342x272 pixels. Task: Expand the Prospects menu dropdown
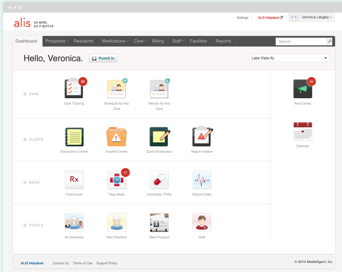[57, 41]
